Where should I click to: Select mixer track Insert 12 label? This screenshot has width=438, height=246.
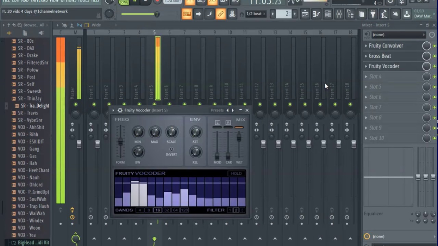pyautogui.click(x=256, y=92)
